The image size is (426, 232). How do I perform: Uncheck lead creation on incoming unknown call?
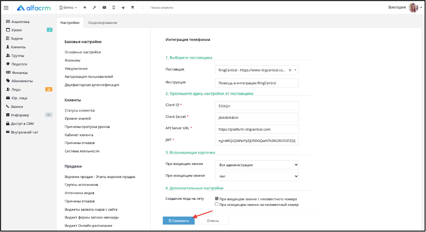tap(217, 198)
